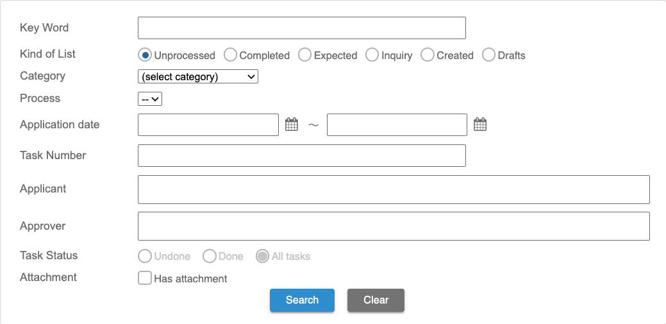Choose the Created list type
The image size is (666, 324).
428,55
